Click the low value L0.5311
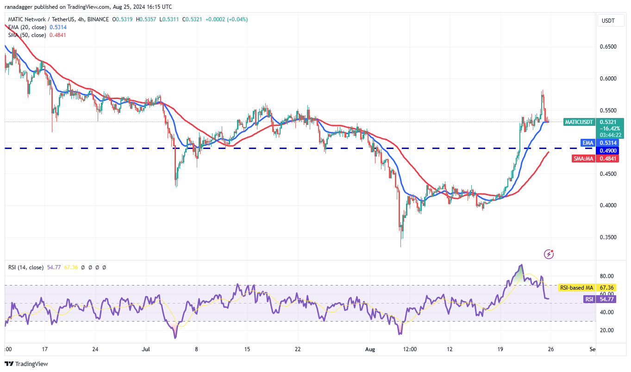 [170, 19]
